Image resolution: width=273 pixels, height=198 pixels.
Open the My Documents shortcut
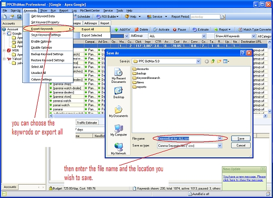tap(119, 111)
